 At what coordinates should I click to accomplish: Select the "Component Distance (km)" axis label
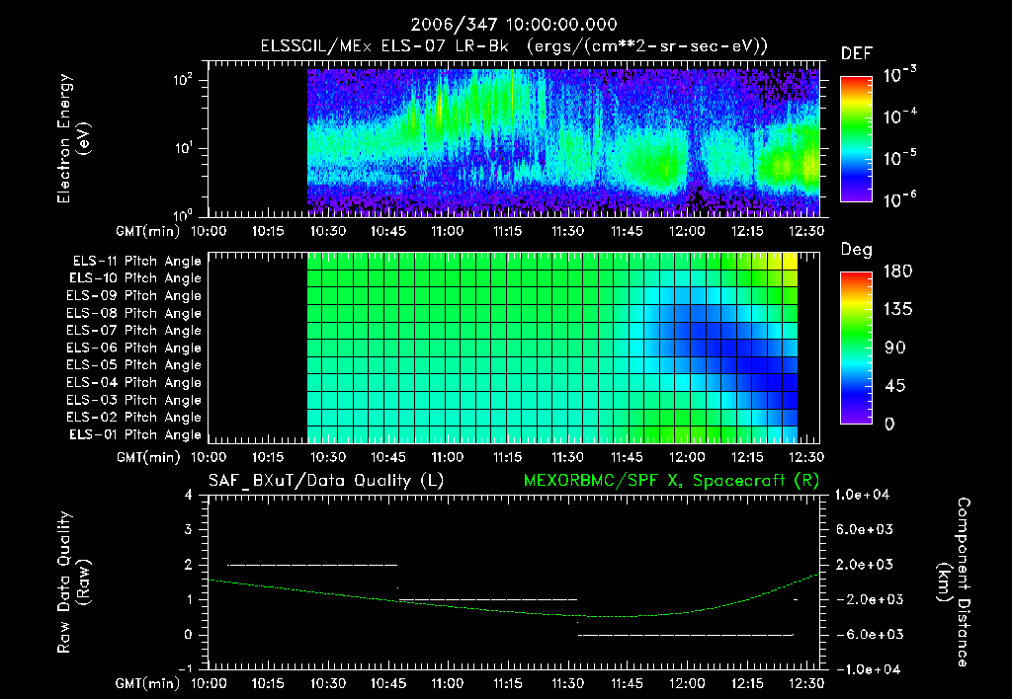click(x=954, y=582)
